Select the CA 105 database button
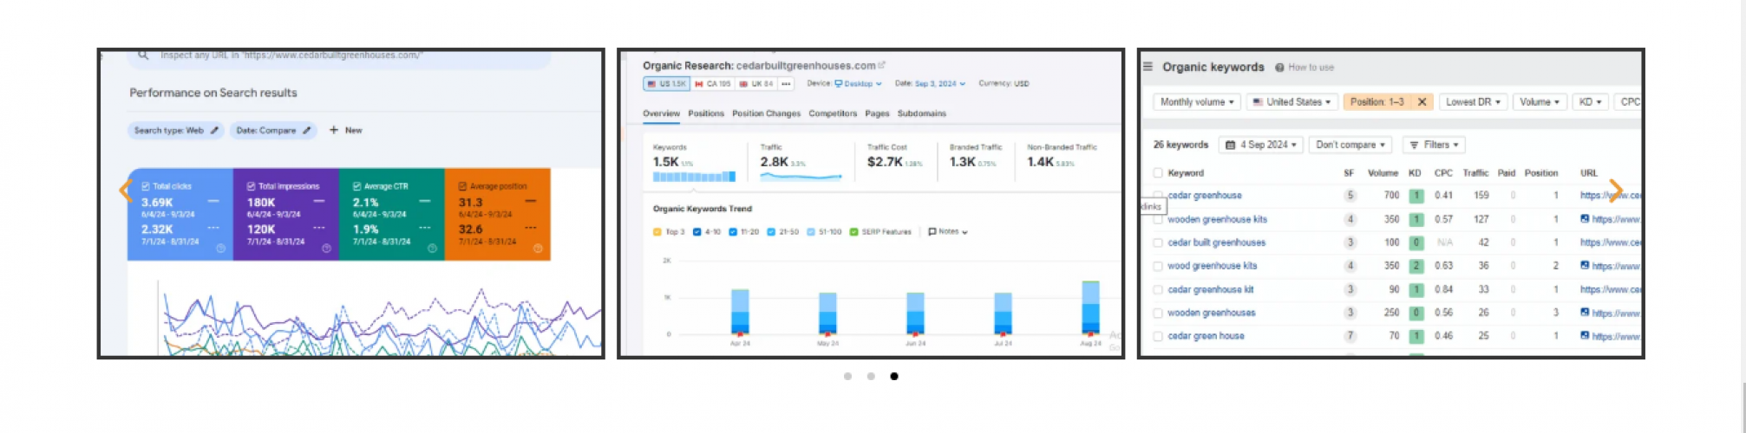 pos(712,84)
